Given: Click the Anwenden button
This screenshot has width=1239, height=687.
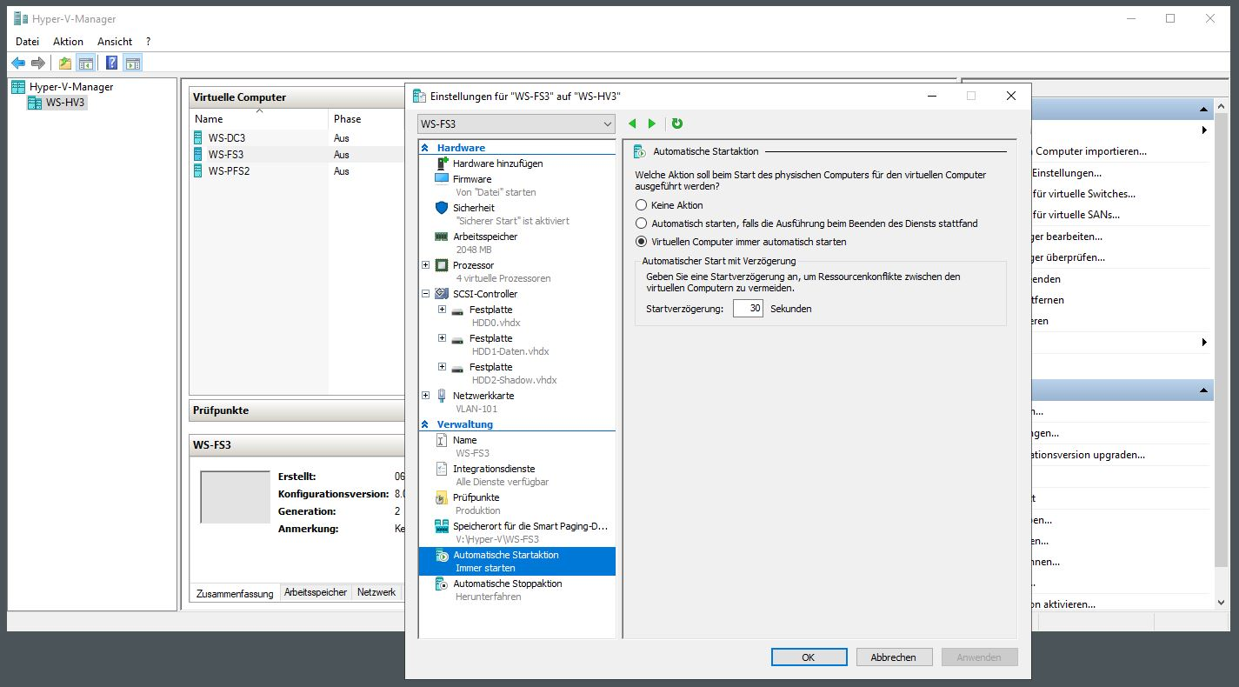Looking at the screenshot, I should pos(979,657).
